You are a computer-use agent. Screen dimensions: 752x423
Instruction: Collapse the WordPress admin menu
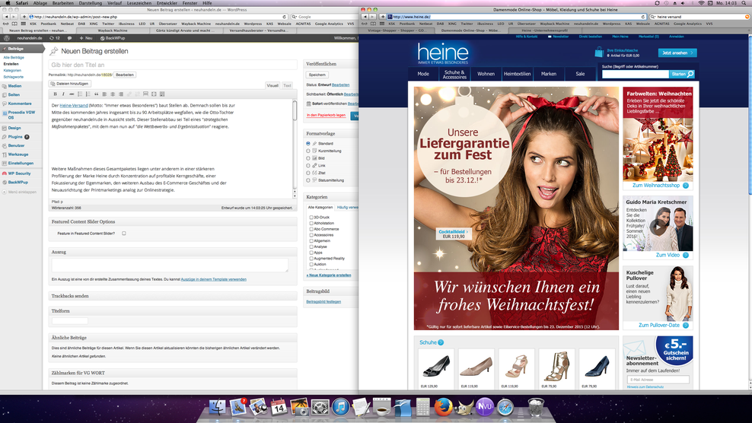point(19,192)
